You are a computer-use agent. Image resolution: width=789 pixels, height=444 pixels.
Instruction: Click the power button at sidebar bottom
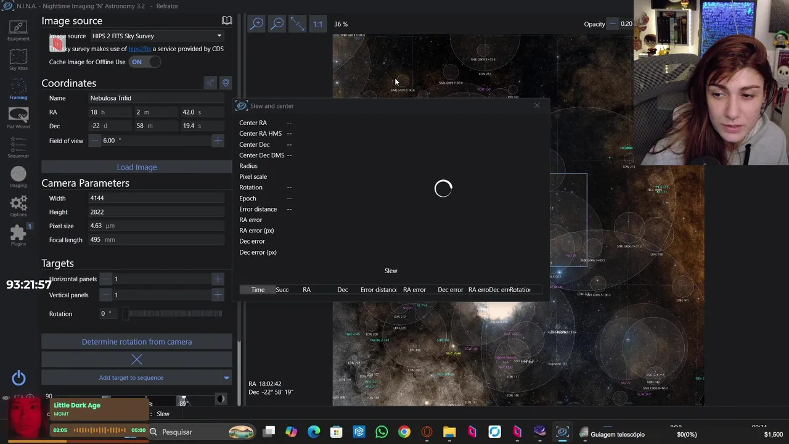[x=18, y=378]
